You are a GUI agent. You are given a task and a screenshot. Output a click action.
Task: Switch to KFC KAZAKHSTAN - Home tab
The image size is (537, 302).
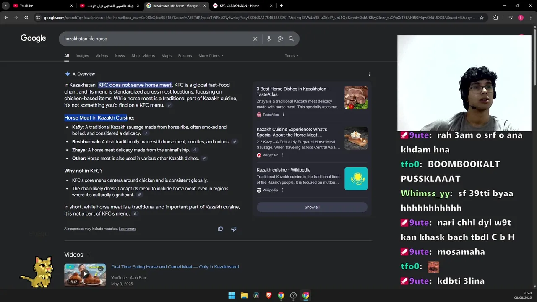point(242,5)
